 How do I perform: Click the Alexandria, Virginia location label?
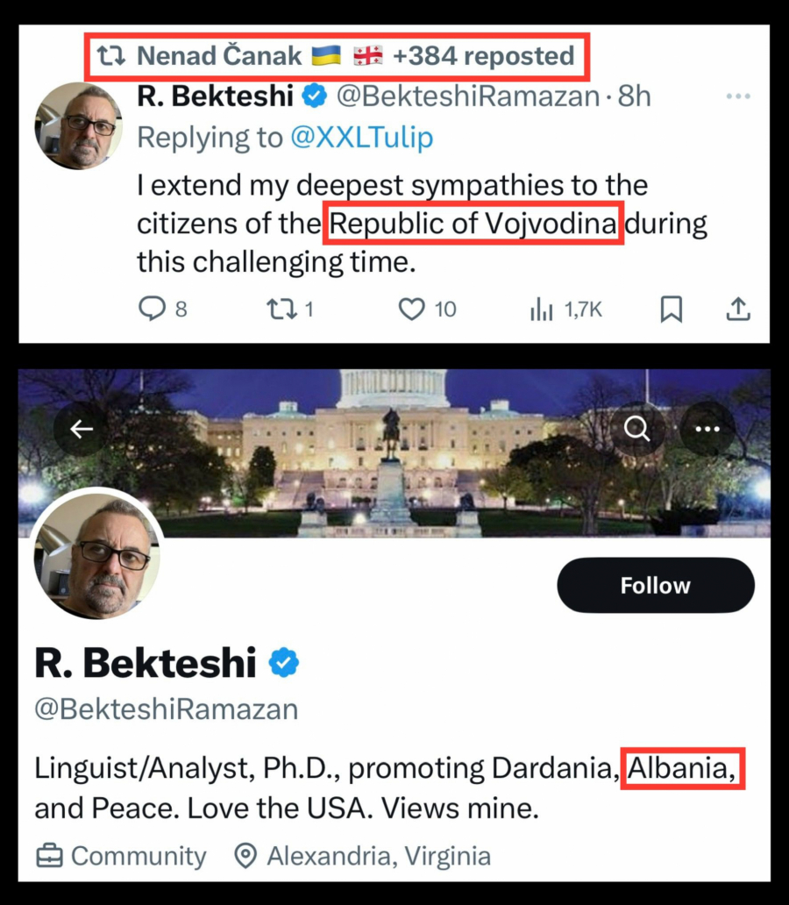click(x=377, y=856)
